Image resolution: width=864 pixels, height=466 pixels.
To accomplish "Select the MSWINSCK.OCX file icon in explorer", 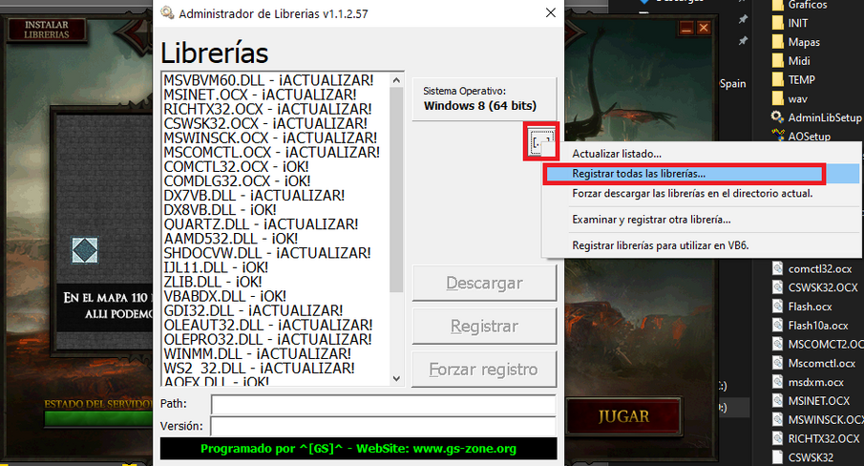I will (x=777, y=419).
